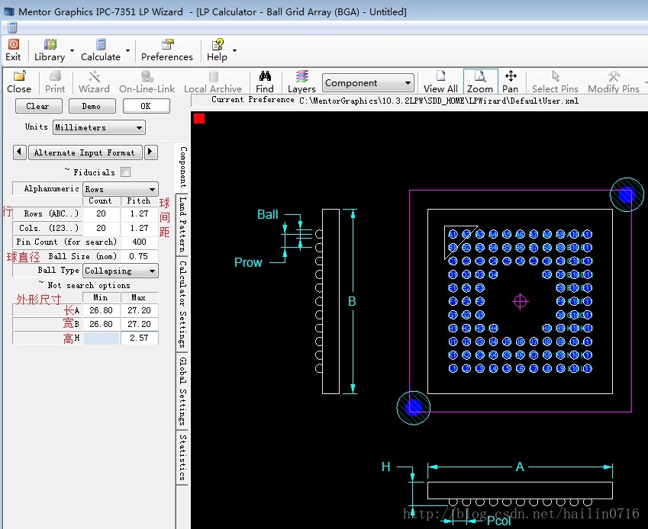Image resolution: width=648 pixels, height=529 pixels.
Task: Click the bottom-left fiducial marker in the viewer
Action: [x=413, y=408]
